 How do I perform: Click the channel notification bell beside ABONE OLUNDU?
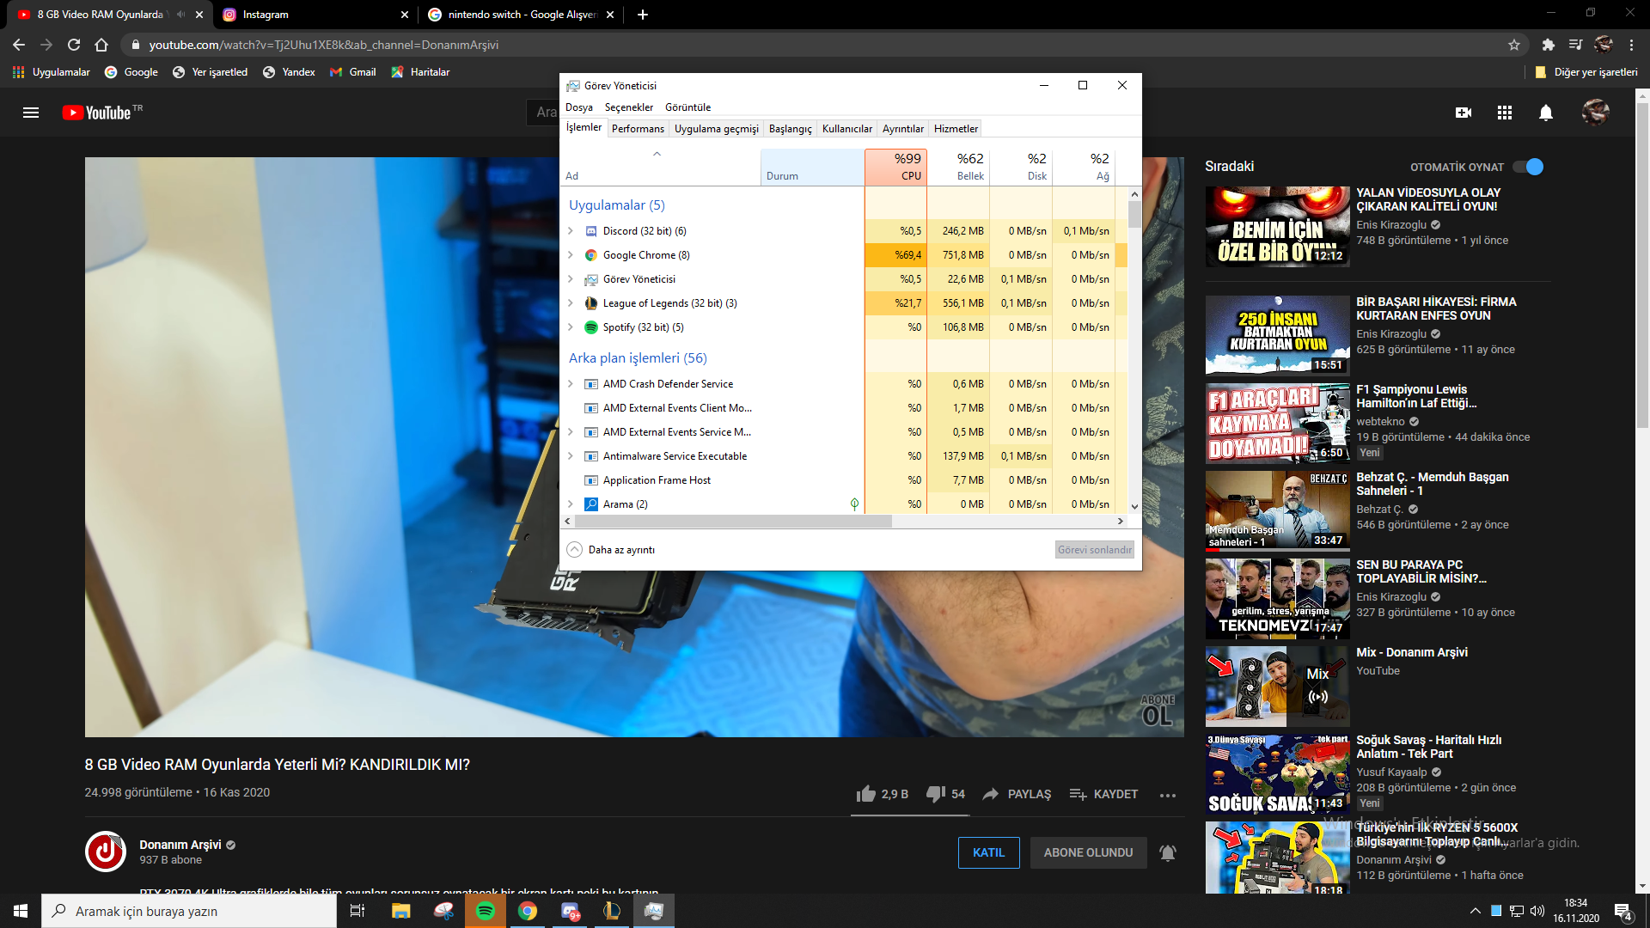(x=1167, y=852)
